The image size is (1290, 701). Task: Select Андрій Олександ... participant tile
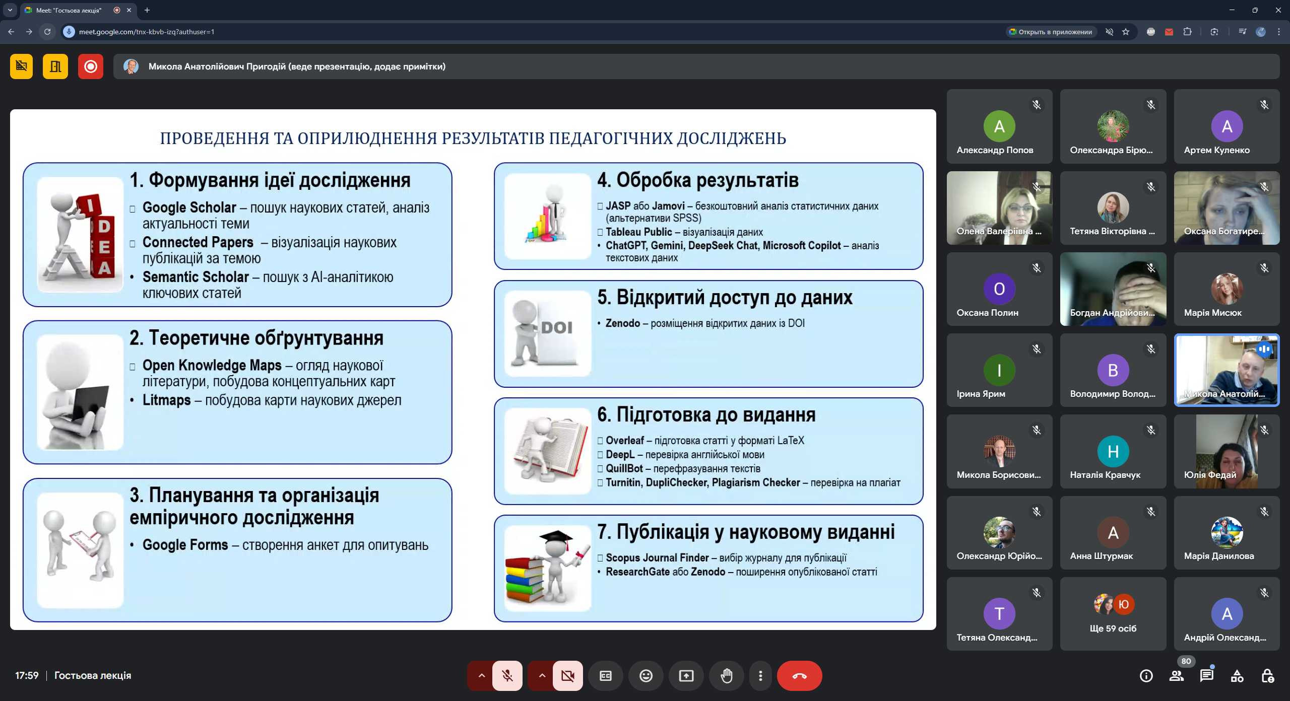pyautogui.click(x=1227, y=614)
